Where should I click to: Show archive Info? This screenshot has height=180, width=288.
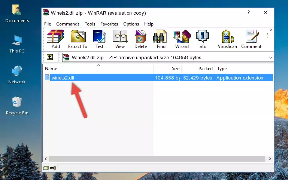202,39
